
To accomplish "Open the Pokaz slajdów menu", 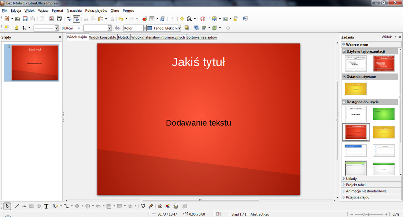I will [x=96, y=11].
